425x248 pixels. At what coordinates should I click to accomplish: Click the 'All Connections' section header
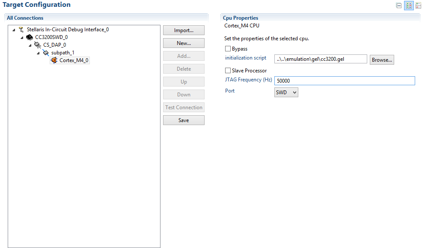pyautogui.click(x=25, y=18)
